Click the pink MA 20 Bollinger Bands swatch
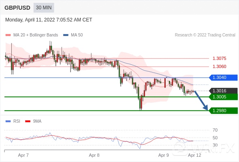239x162 pixels. 8,35
